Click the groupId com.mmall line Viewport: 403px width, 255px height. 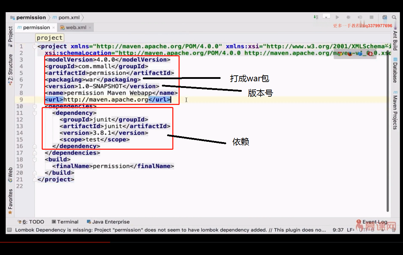[x=96, y=66]
